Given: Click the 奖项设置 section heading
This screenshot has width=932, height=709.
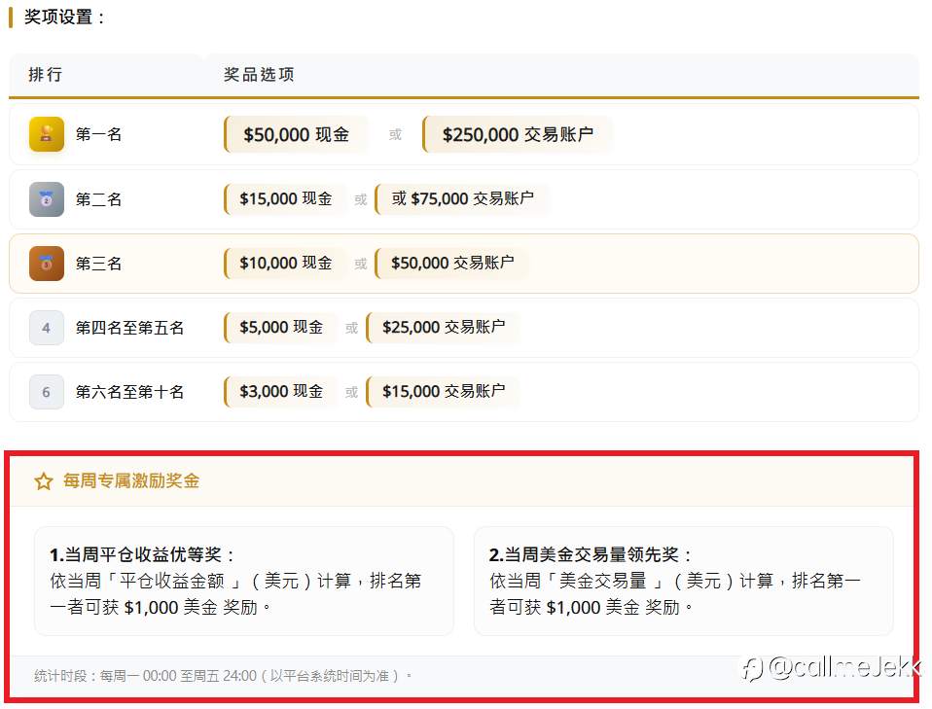Looking at the screenshot, I should [x=64, y=17].
